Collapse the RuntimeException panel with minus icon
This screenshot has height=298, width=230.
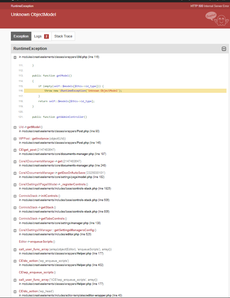(224, 49)
